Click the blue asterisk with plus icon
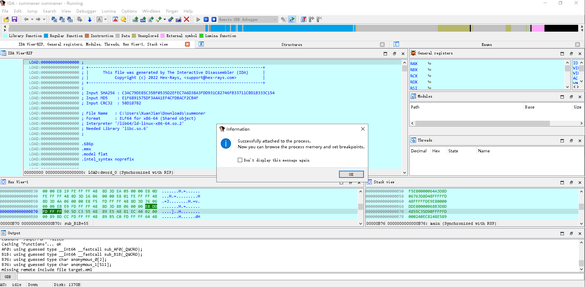 tap(171, 19)
